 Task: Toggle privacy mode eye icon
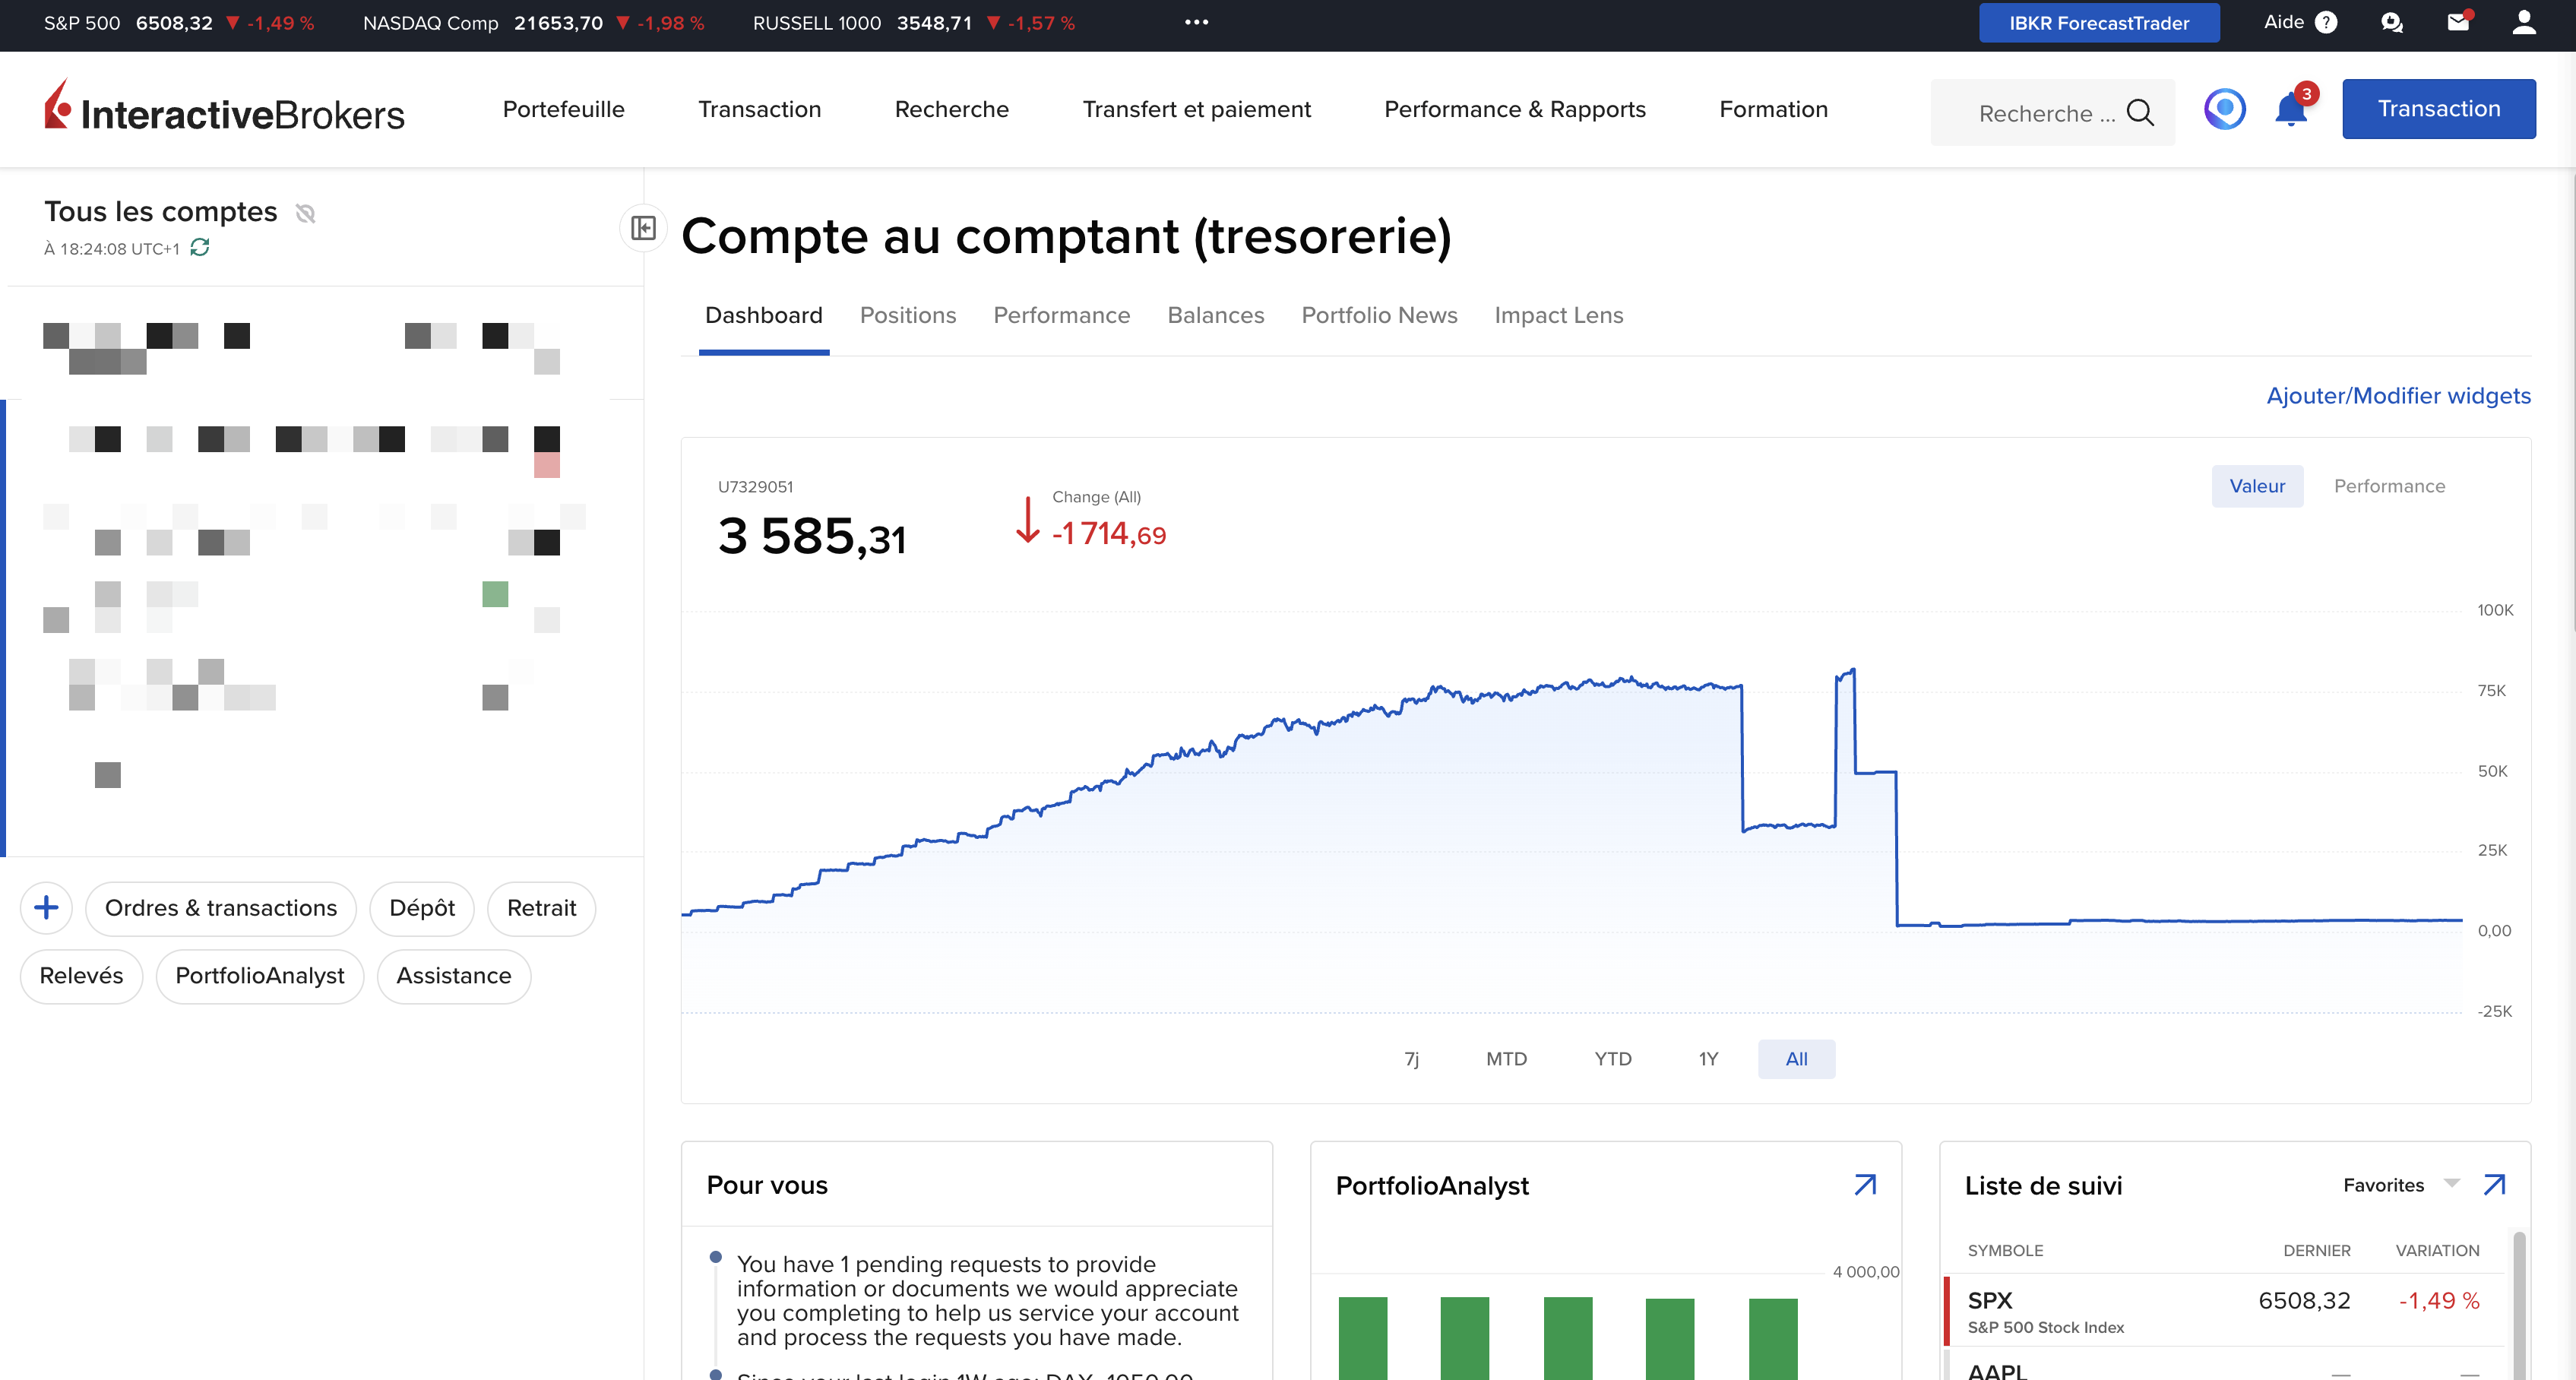306,213
